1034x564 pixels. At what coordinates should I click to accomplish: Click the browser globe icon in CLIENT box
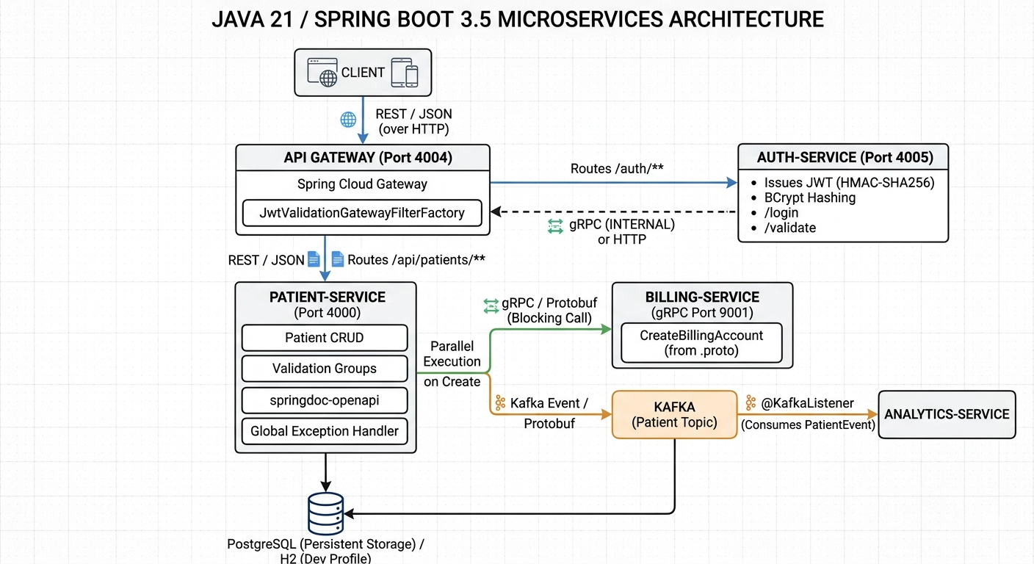[x=322, y=72]
